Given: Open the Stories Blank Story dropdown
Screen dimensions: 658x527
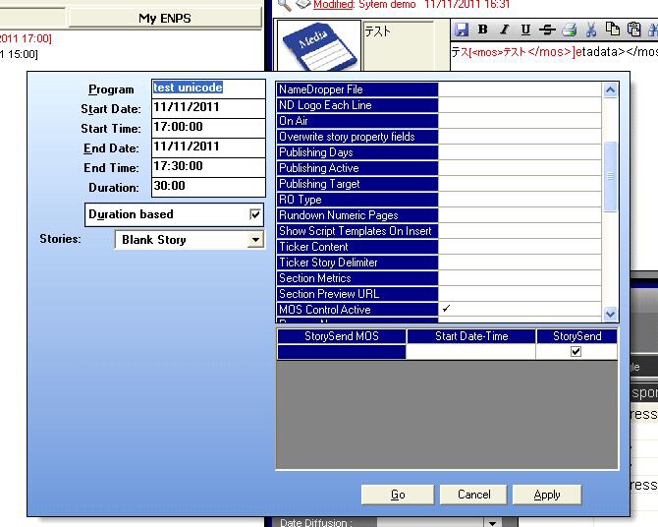Looking at the screenshot, I should tap(255, 240).
